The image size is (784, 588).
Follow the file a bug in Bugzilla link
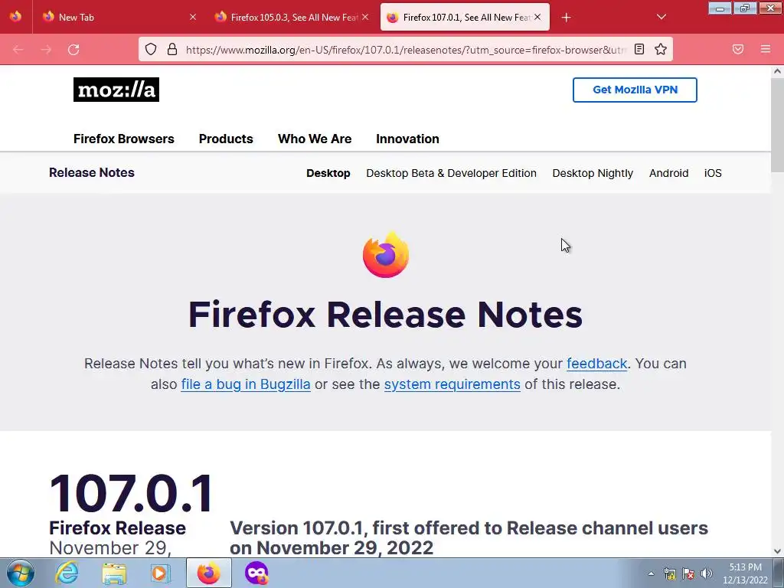246,384
